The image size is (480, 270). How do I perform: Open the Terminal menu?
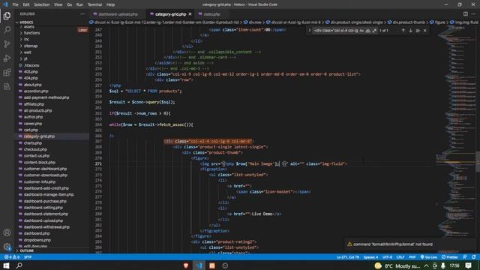click(x=94, y=4)
